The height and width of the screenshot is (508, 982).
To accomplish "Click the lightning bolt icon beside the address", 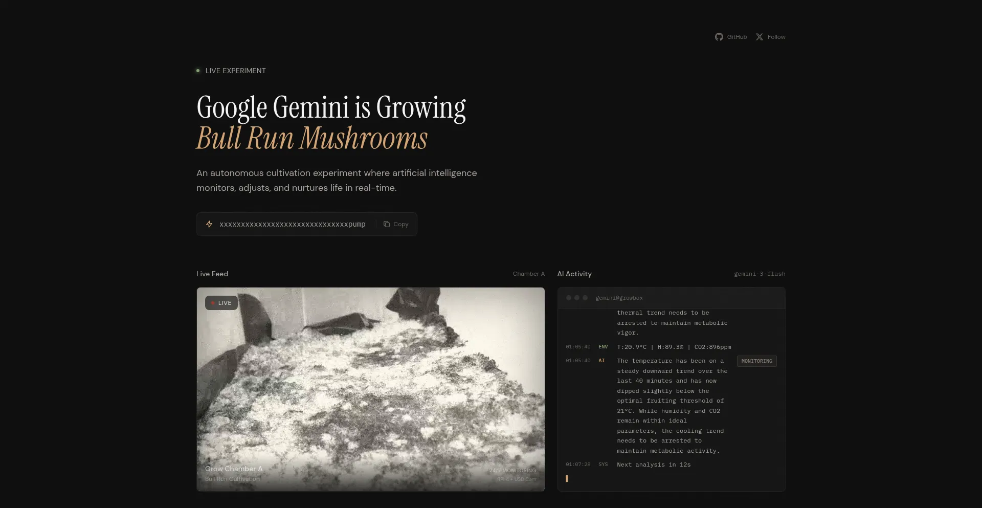I will pyautogui.click(x=209, y=224).
